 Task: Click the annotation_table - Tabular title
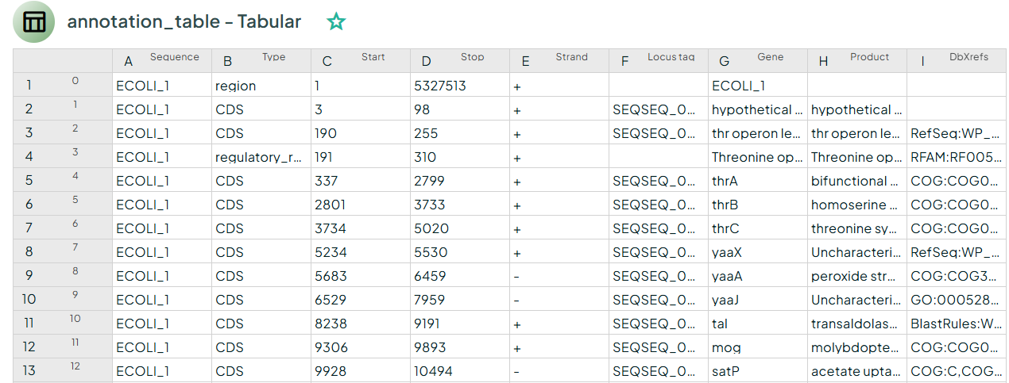[x=184, y=22]
